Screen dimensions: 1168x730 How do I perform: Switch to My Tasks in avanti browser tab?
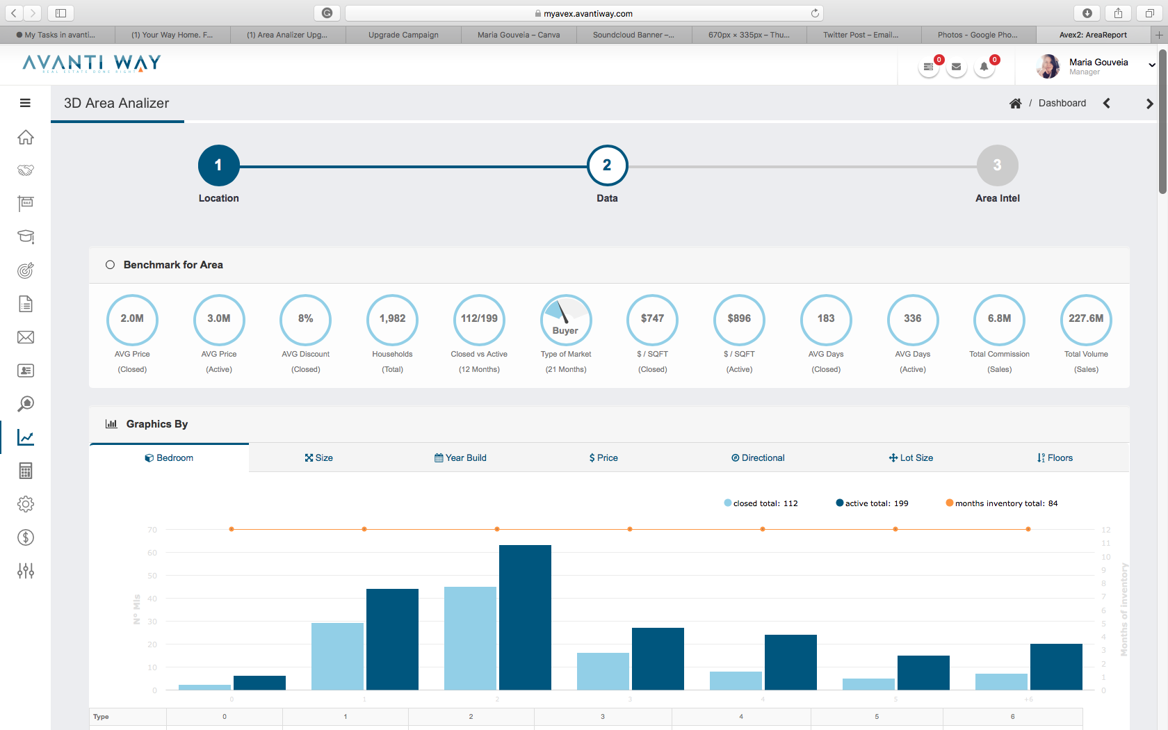pos(58,35)
